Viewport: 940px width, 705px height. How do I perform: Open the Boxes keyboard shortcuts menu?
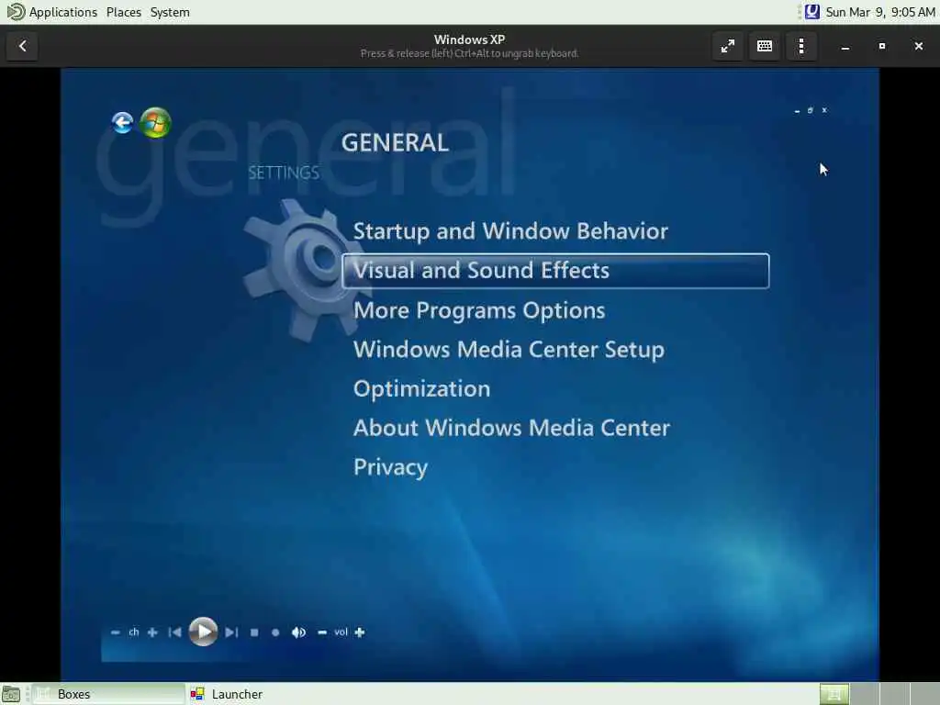pyautogui.click(x=765, y=46)
